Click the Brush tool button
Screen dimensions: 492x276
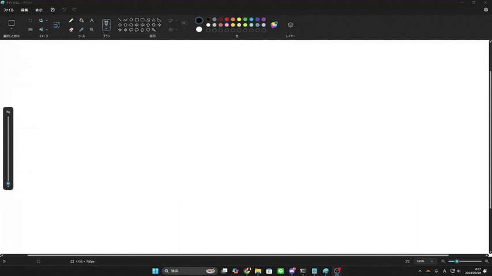pos(106,24)
